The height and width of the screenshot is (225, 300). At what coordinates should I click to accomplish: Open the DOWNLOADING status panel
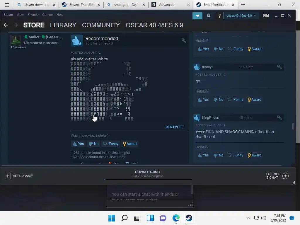click(147, 174)
